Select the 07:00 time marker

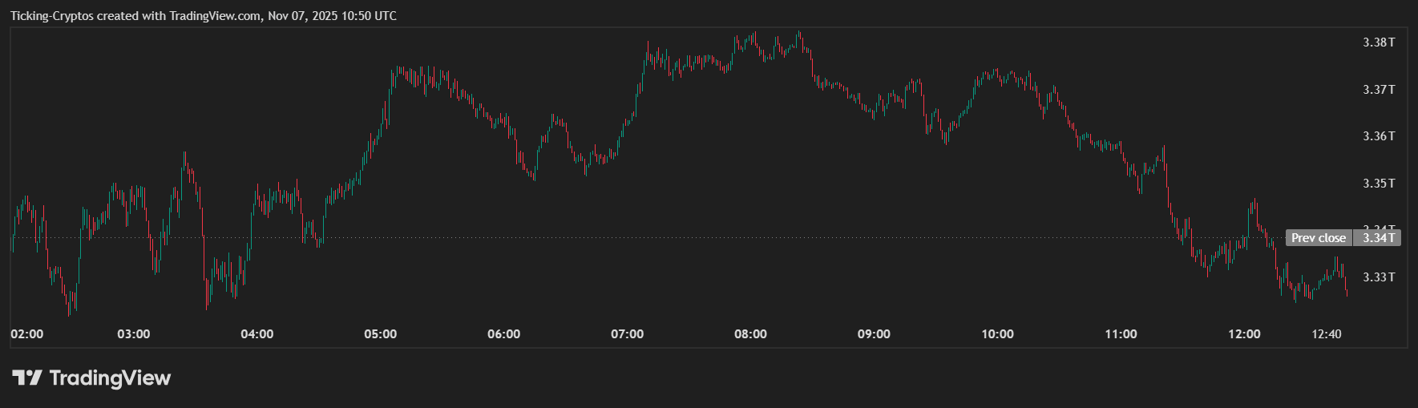[x=628, y=334]
